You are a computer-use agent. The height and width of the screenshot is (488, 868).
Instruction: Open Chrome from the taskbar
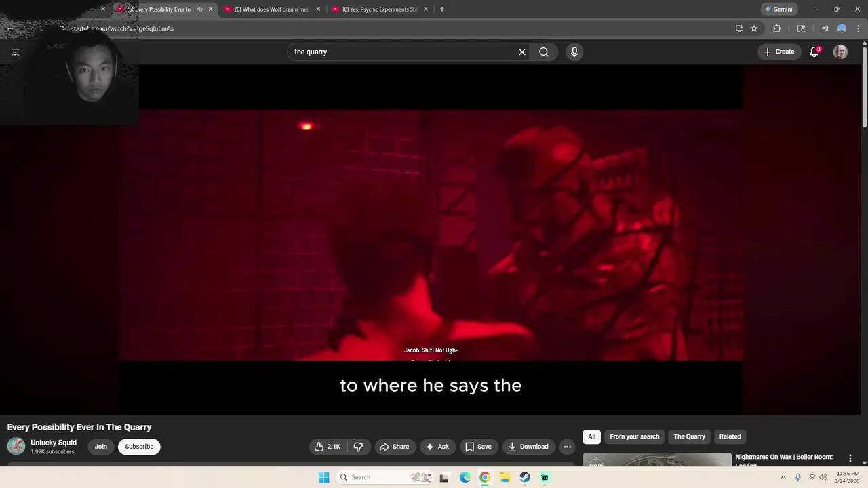(x=485, y=477)
